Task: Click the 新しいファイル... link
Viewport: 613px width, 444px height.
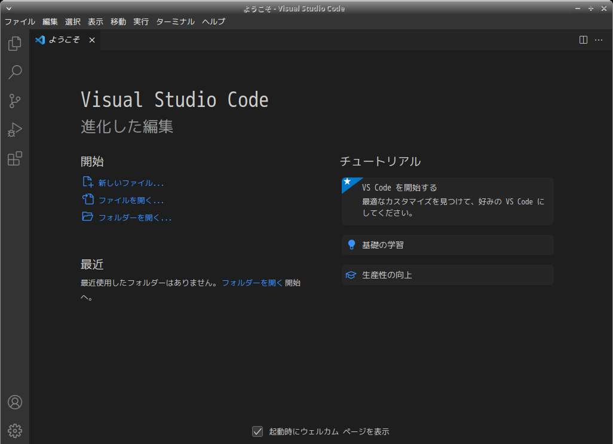Action: pyautogui.click(x=131, y=183)
